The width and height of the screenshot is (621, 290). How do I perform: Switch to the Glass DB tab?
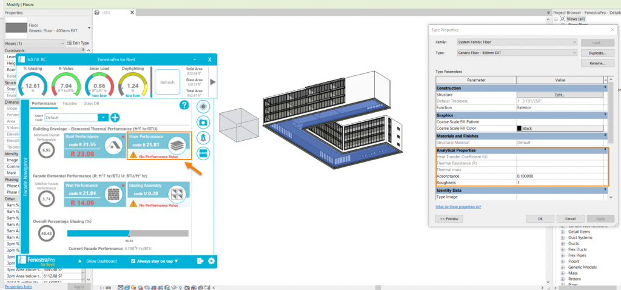coord(91,103)
